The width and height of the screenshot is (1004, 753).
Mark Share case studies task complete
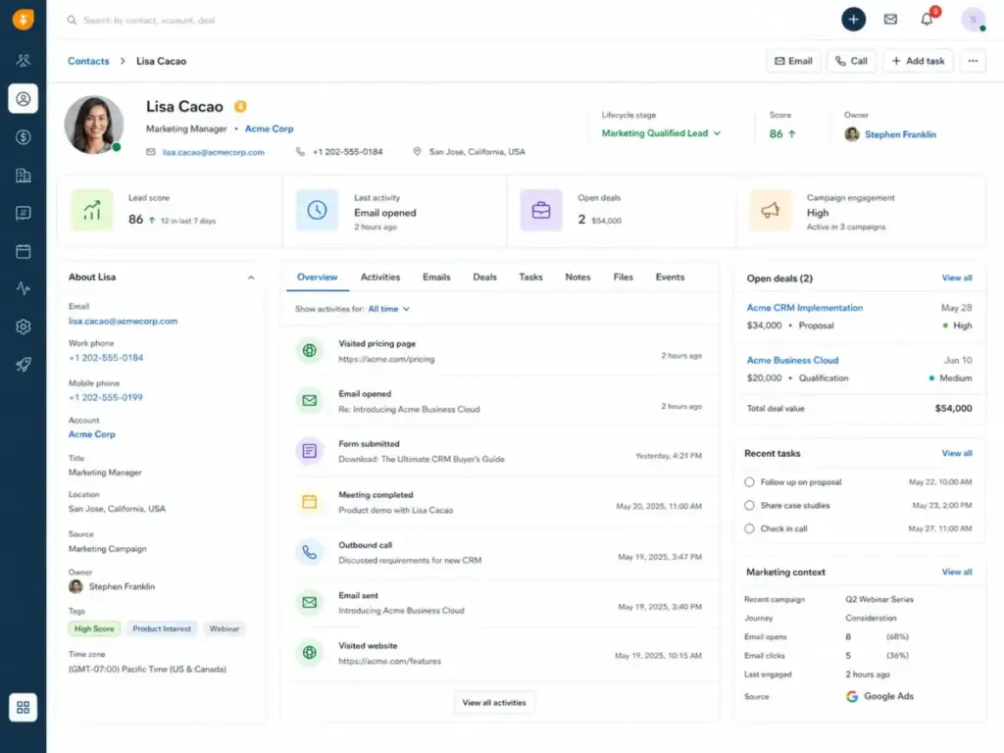click(x=749, y=505)
